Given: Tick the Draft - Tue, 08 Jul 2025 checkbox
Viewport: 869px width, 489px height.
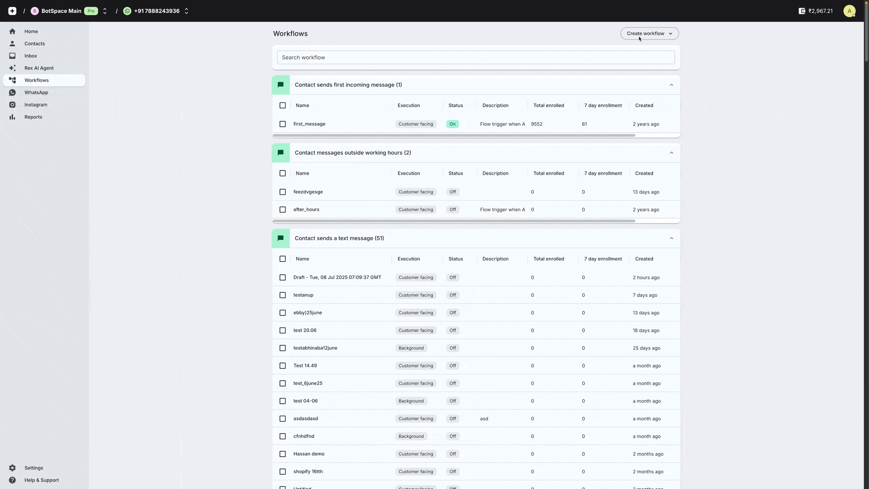Looking at the screenshot, I should point(282,277).
